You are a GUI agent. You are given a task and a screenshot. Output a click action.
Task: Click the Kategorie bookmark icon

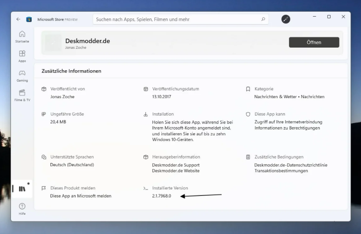point(248,89)
